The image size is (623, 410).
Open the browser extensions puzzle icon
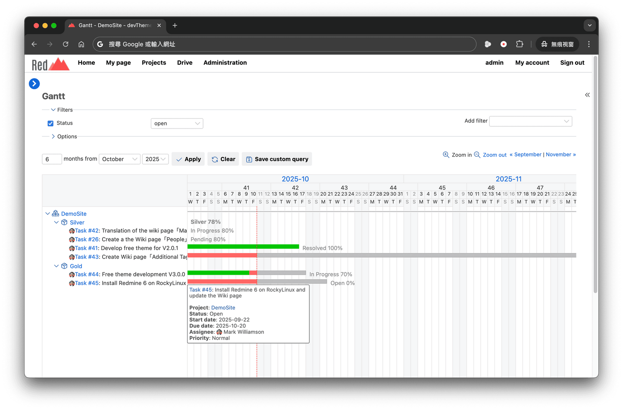tap(520, 44)
